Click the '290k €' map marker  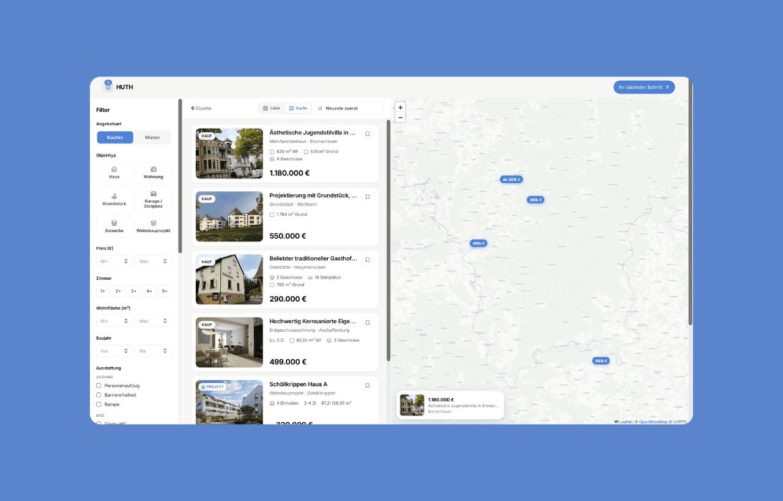535,200
